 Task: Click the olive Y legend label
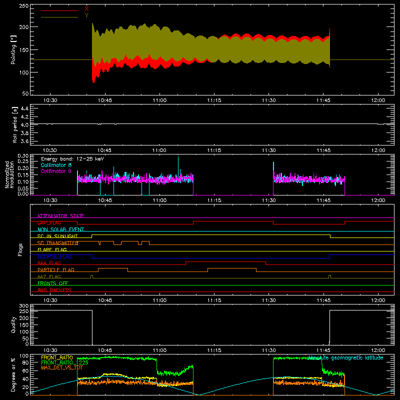pyautogui.click(x=86, y=15)
